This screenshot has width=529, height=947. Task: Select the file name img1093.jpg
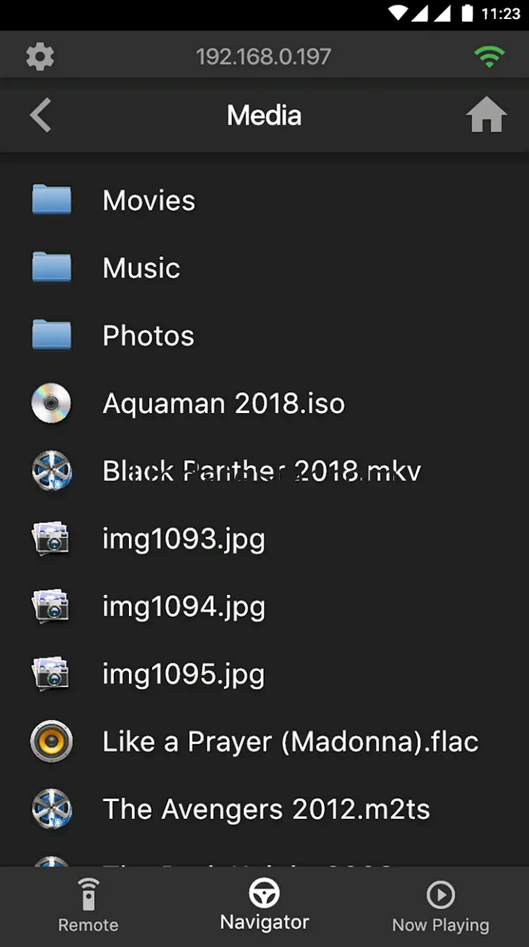184,540
